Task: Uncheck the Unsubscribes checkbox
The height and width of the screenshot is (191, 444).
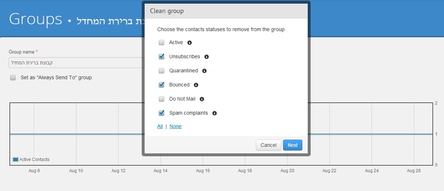Action: (162, 57)
